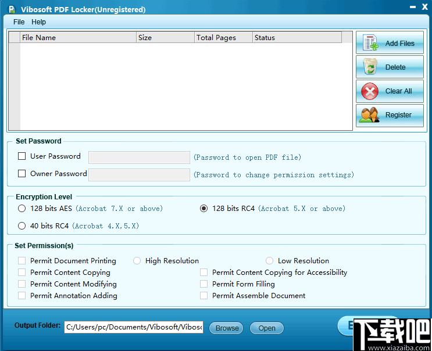Select 128 bits RC4 encryption

(x=203, y=209)
